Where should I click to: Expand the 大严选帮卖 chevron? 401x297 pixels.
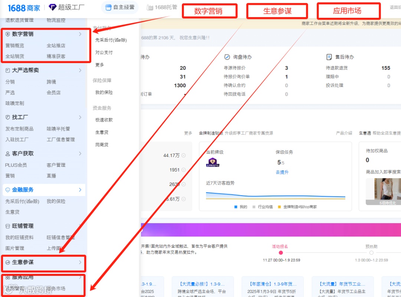pos(80,70)
